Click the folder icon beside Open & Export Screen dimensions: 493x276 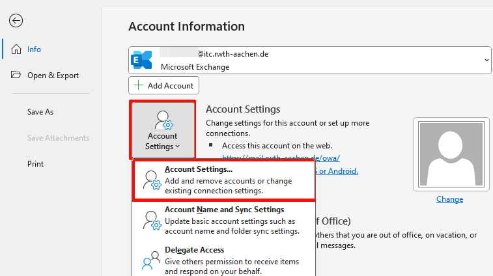pos(16,75)
